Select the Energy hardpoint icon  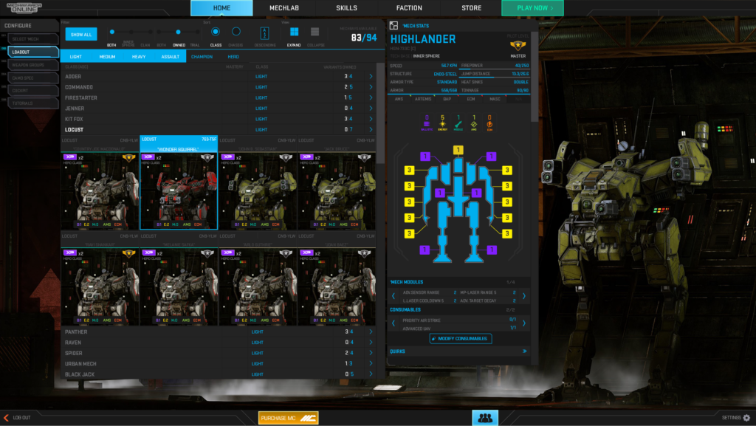coord(443,123)
